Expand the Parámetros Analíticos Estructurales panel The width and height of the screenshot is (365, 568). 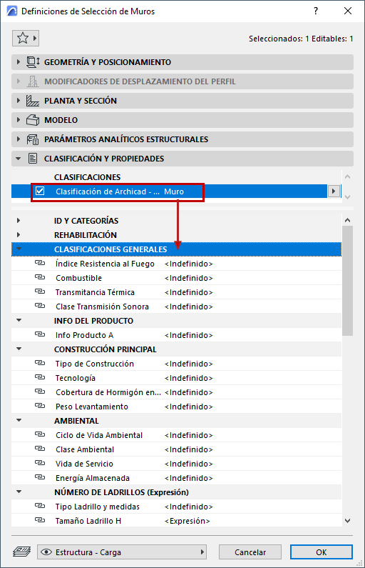19,139
